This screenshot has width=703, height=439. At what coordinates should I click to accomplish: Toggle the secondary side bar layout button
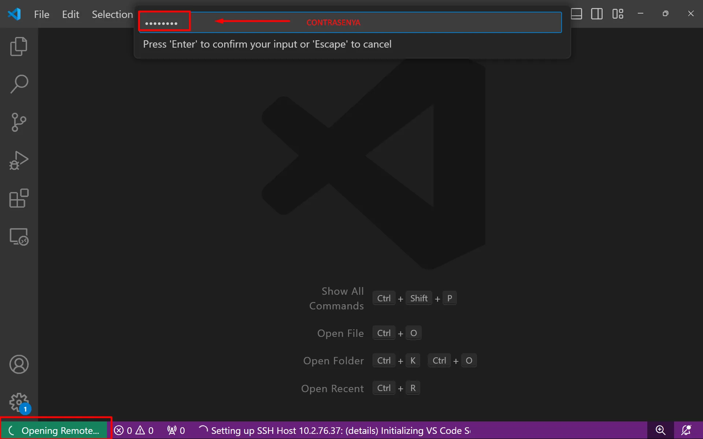click(597, 14)
